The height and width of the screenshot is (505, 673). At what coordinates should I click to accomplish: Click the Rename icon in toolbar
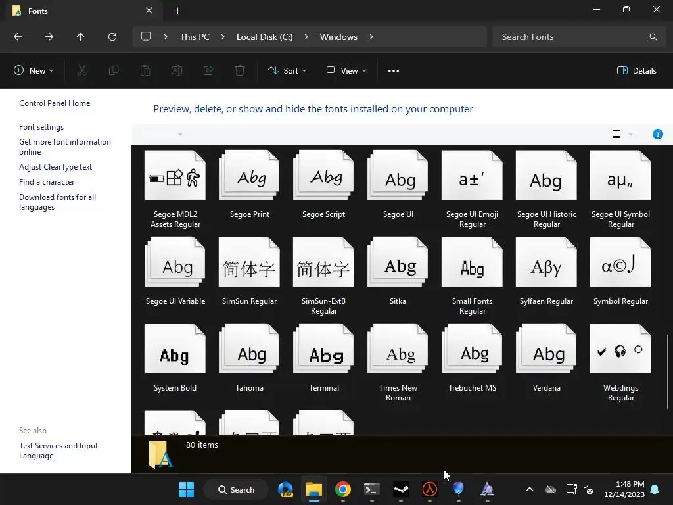tap(177, 70)
